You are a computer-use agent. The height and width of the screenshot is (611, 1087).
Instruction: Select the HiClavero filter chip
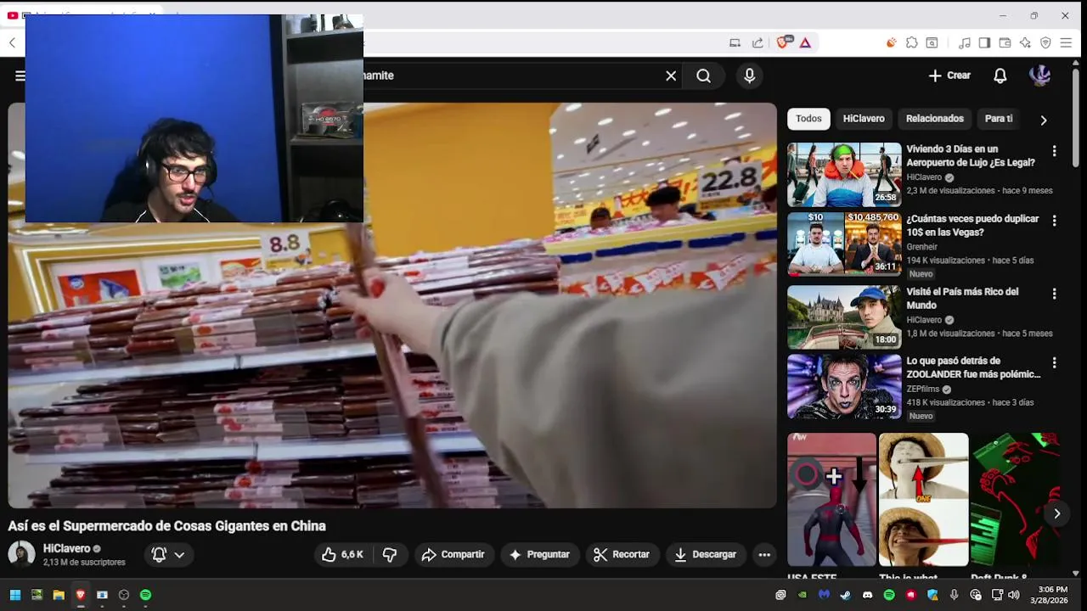[x=864, y=119]
